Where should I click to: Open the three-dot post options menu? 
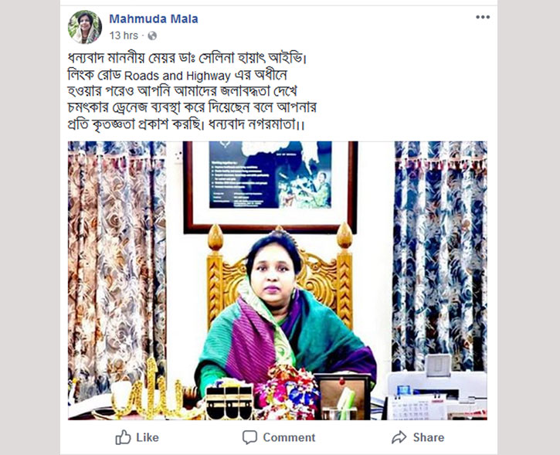click(483, 17)
